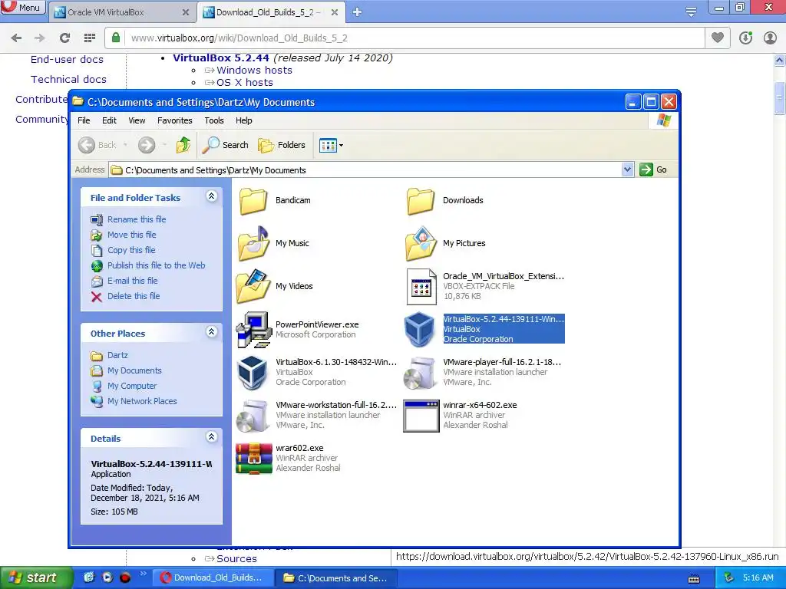Viewport: 786px width, 589px height.
Task: Click the Windows Start button
Action: click(x=36, y=577)
